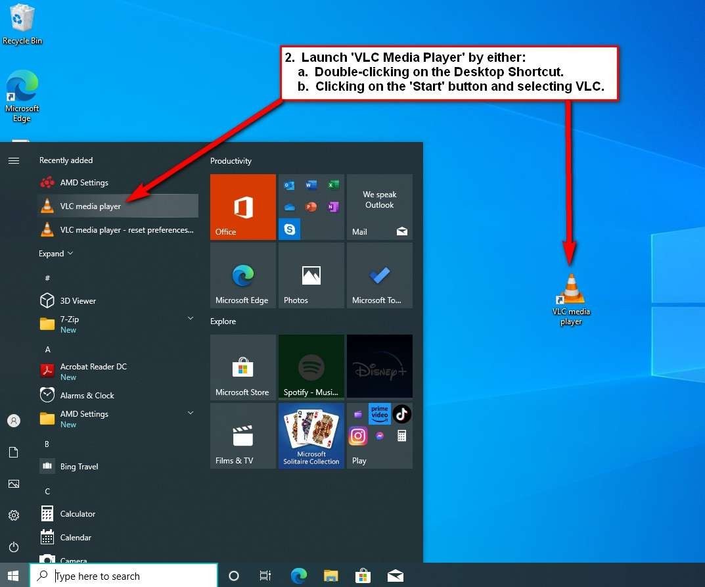Viewport: 705px width, 587px height.
Task: Open the Spotify - Music tile
Action: coord(311,367)
